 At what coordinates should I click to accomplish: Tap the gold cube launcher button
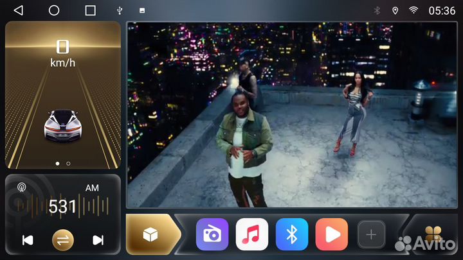pos(149,234)
